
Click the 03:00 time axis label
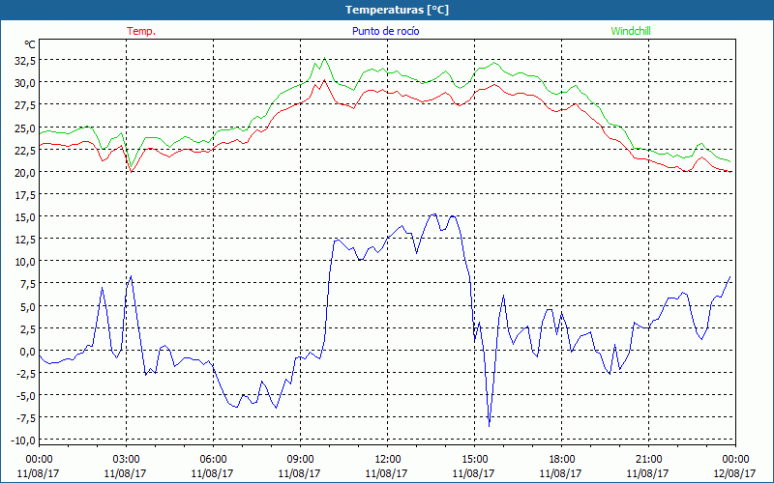(126, 460)
